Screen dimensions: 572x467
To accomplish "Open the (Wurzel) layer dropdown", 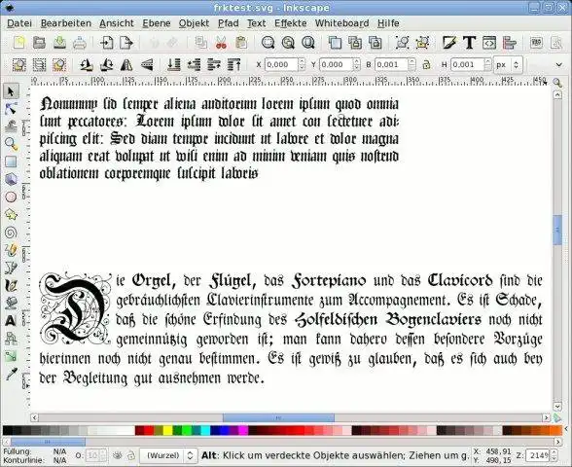I will (x=168, y=455).
